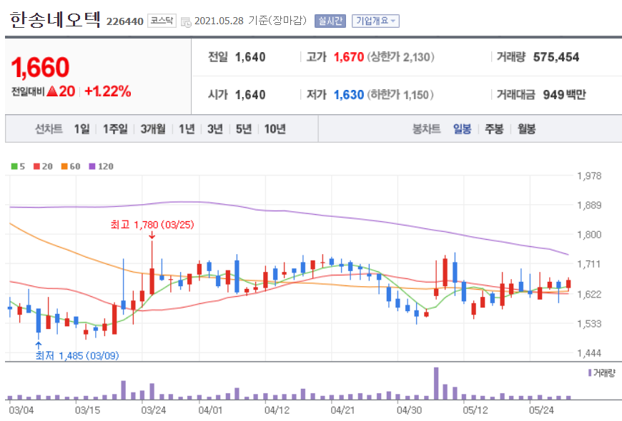Click the 거래량 volume legend marker
622x421 pixels.
tap(590, 372)
